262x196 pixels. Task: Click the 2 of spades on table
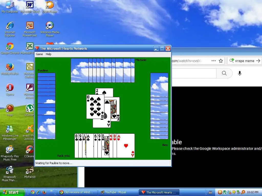pyautogui.click(x=104, y=92)
